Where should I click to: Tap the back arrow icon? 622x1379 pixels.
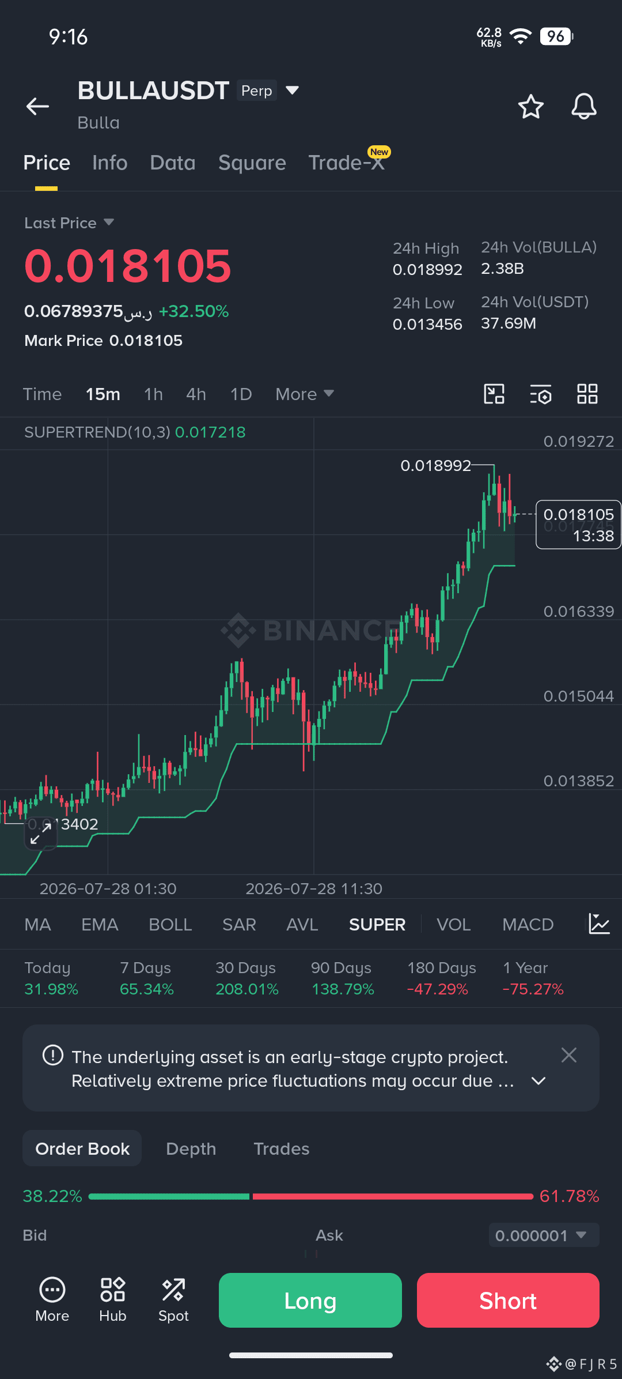coord(37,106)
